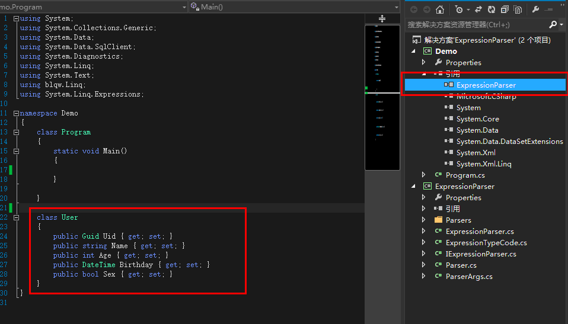Collapse the using directives block at line 1
This screenshot has height=324, width=568.
point(16,18)
